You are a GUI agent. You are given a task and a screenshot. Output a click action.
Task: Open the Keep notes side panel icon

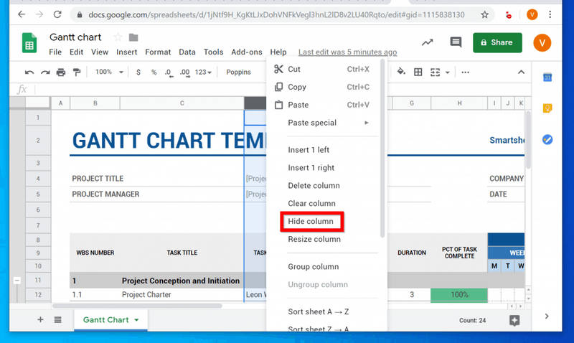(x=547, y=108)
